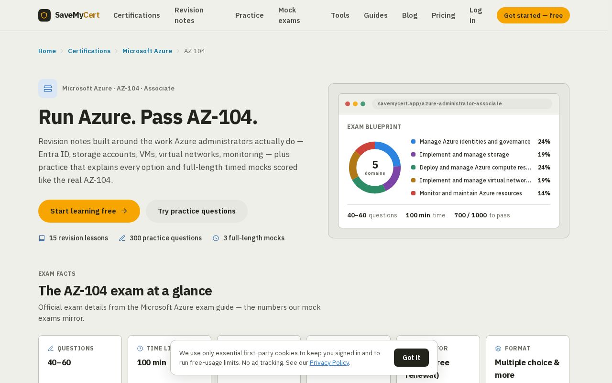Click the layers icon on the Format card
Screen dimensions: 612x383
[x=498, y=349]
